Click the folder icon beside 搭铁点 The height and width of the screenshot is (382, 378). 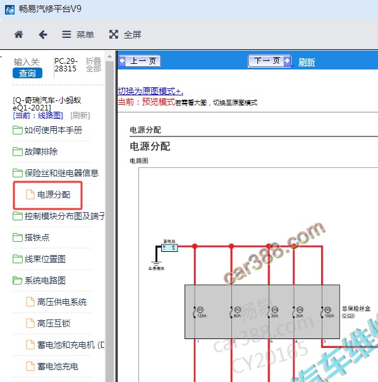point(18,237)
